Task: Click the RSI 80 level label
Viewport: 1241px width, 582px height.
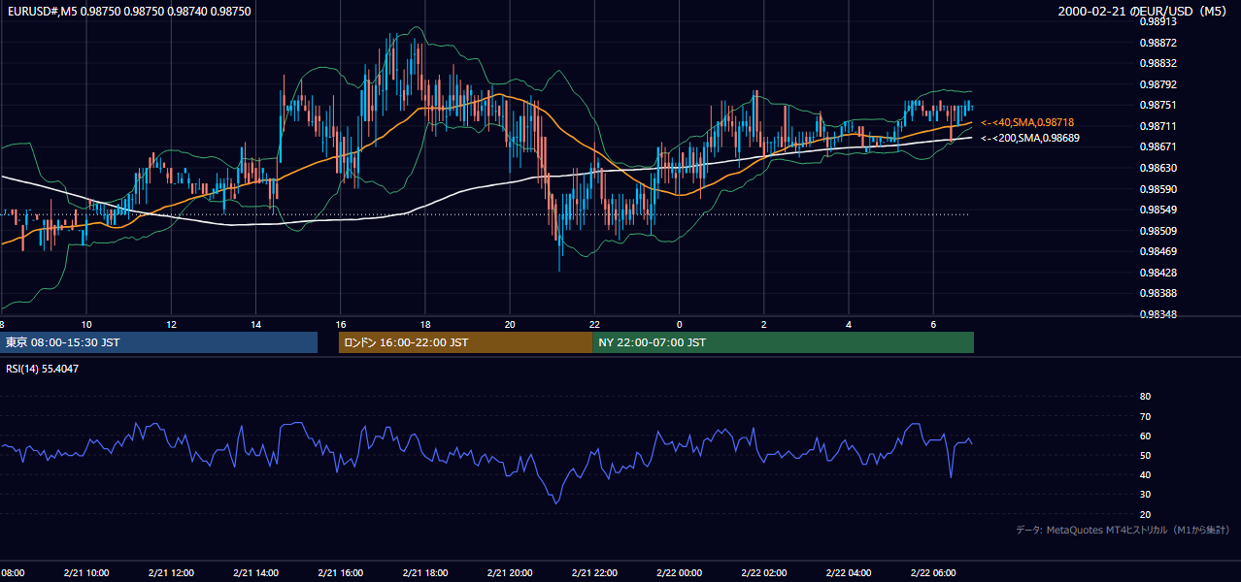Action: click(x=1145, y=397)
